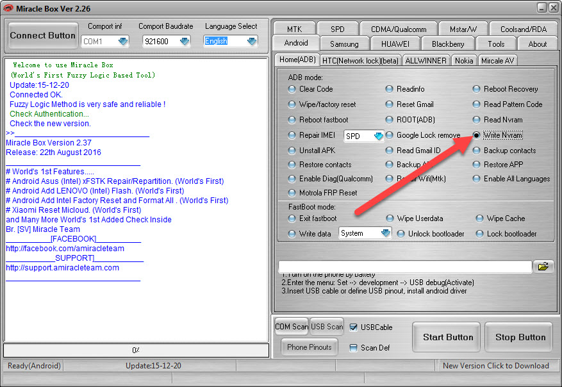Click the COM Scan button
This screenshot has height=387, width=562.
point(292,326)
